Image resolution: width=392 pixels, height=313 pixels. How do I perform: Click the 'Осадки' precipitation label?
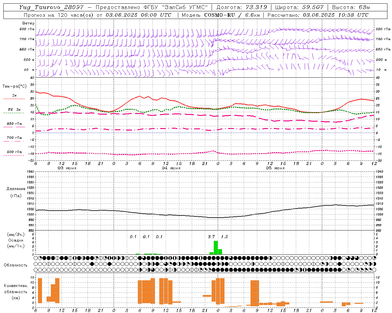[x=16, y=240]
